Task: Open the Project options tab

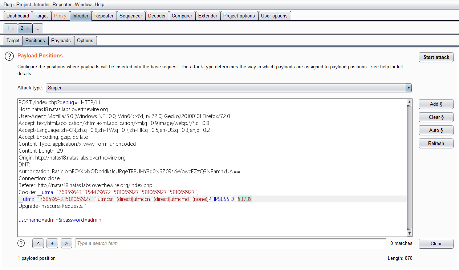Action: tap(239, 16)
